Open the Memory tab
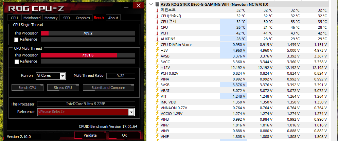 [51, 18]
